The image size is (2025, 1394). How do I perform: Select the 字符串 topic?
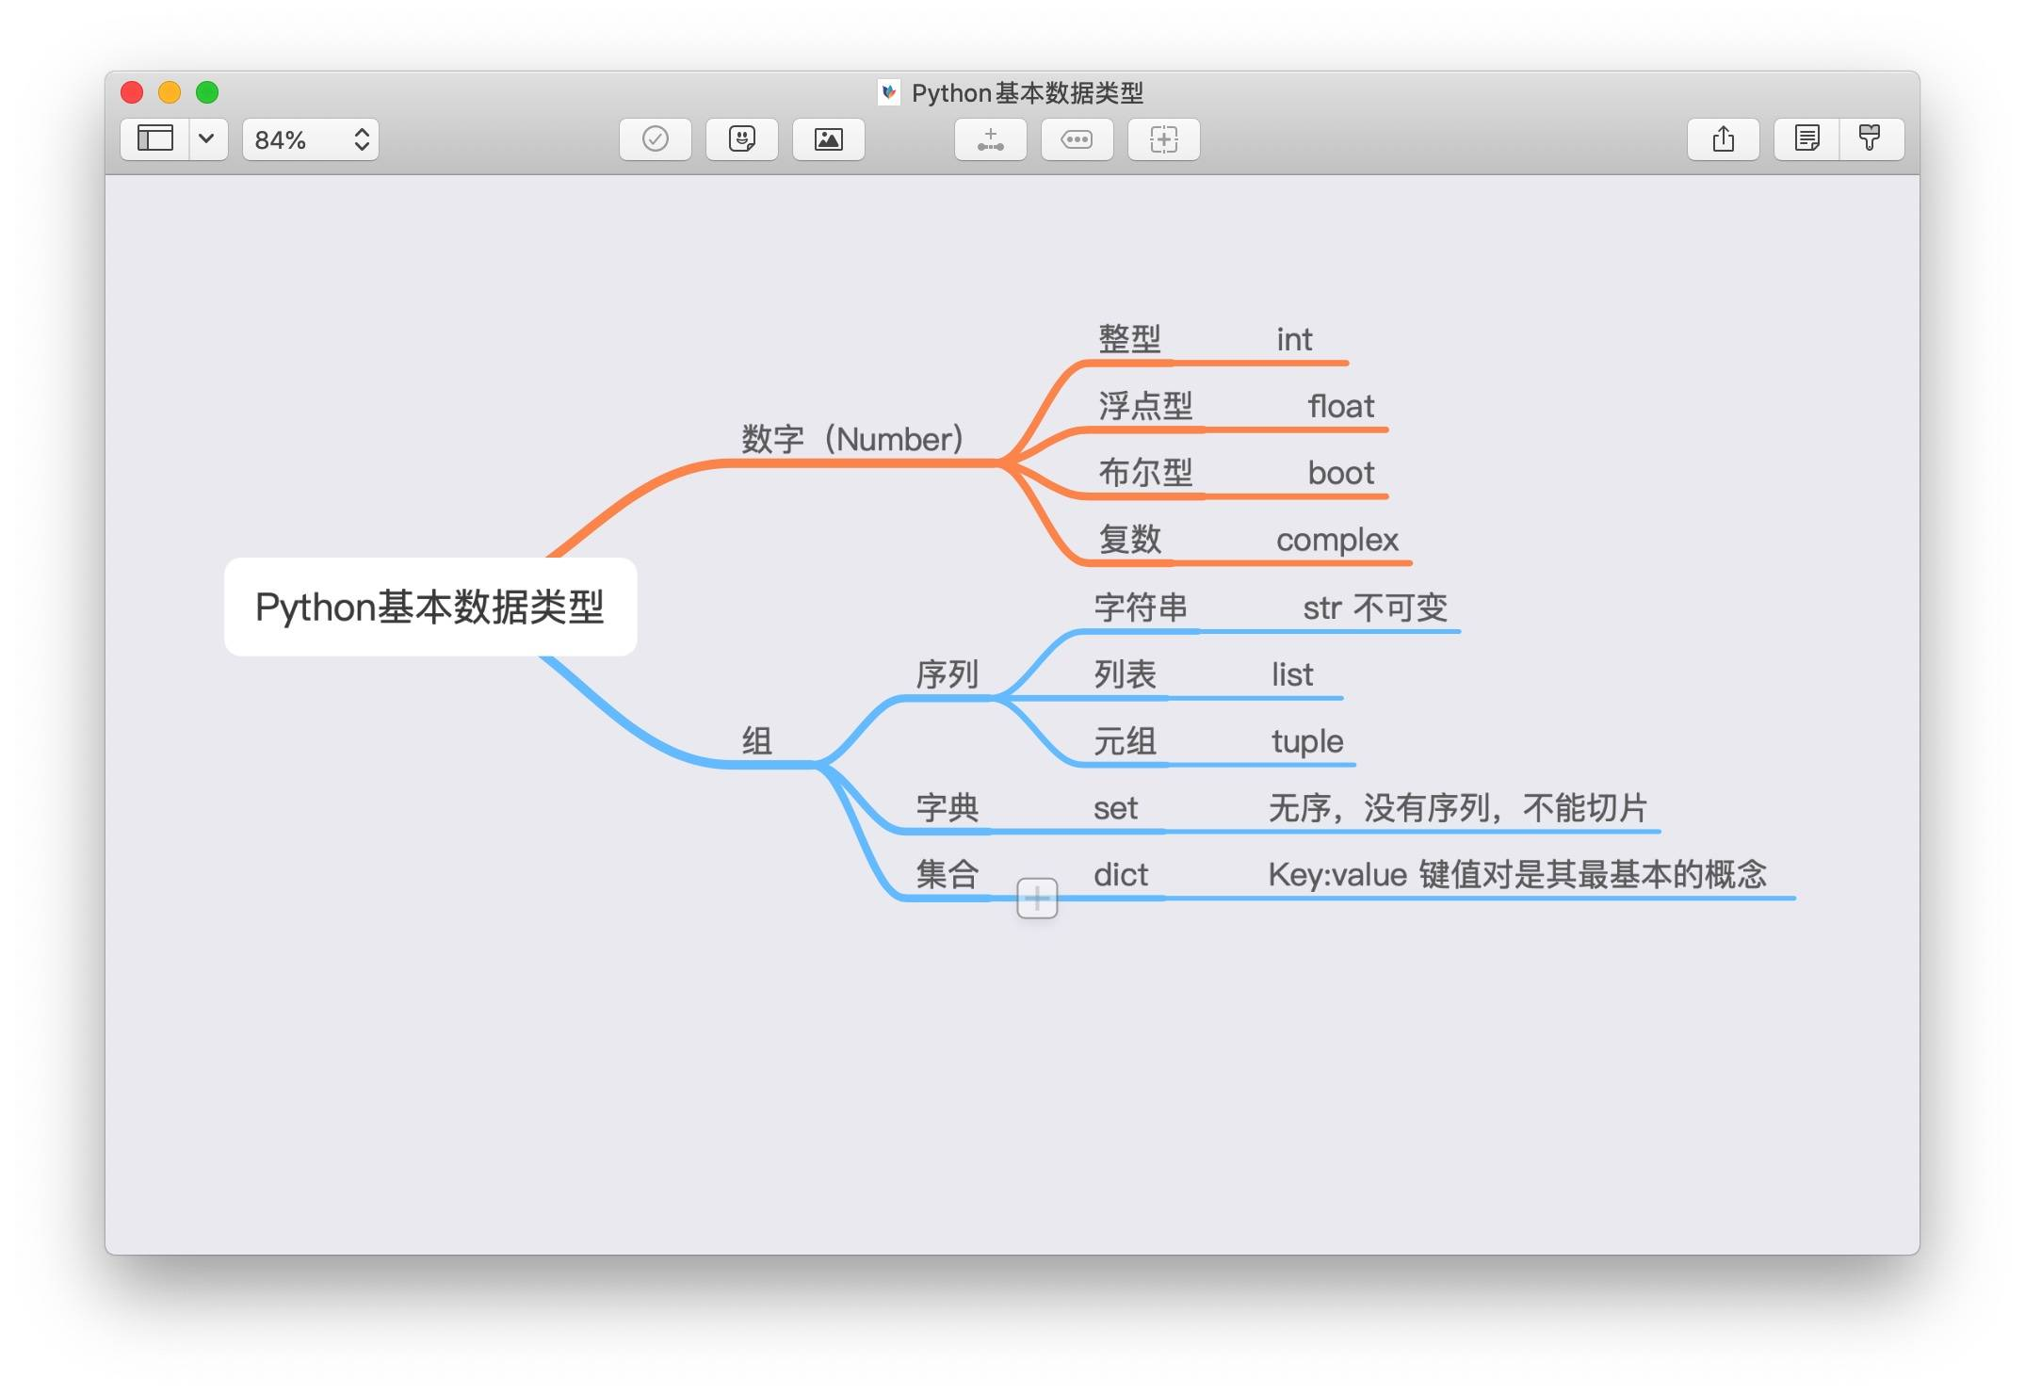coord(1142,608)
